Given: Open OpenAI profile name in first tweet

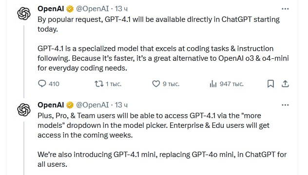Looking at the screenshot, I should point(51,9).
